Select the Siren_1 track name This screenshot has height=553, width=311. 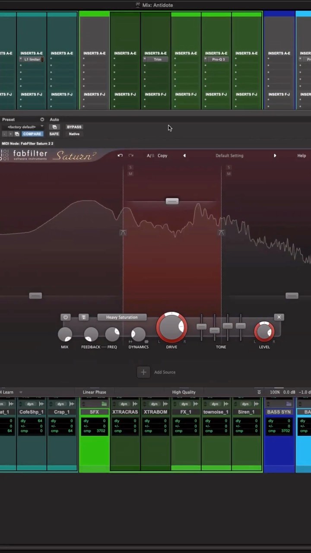click(246, 412)
